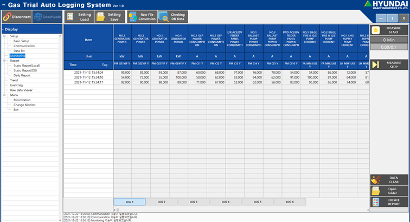Click the Disconnect chain-link icon
Screen dimensions: 410x222
[7, 17]
